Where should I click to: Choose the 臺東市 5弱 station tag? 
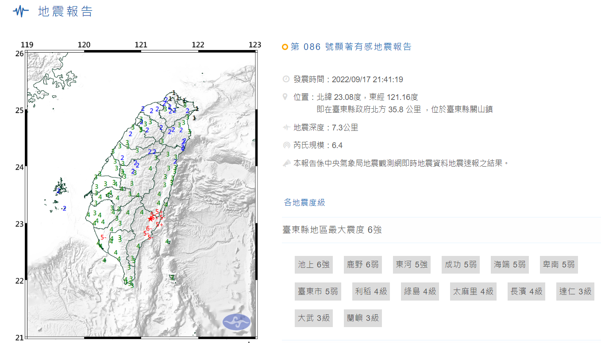(x=318, y=291)
